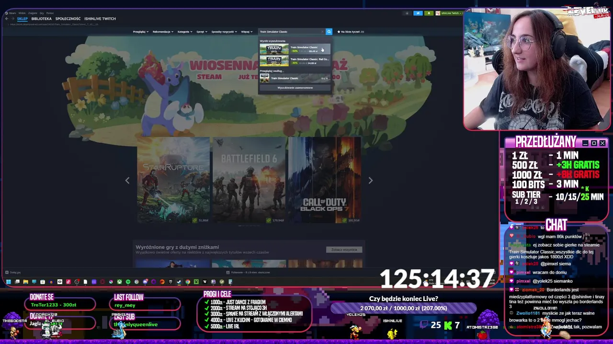Image resolution: width=613 pixels, height=344 pixels.
Task: Expand the Rekomendacje dropdown
Action: coord(162,32)
